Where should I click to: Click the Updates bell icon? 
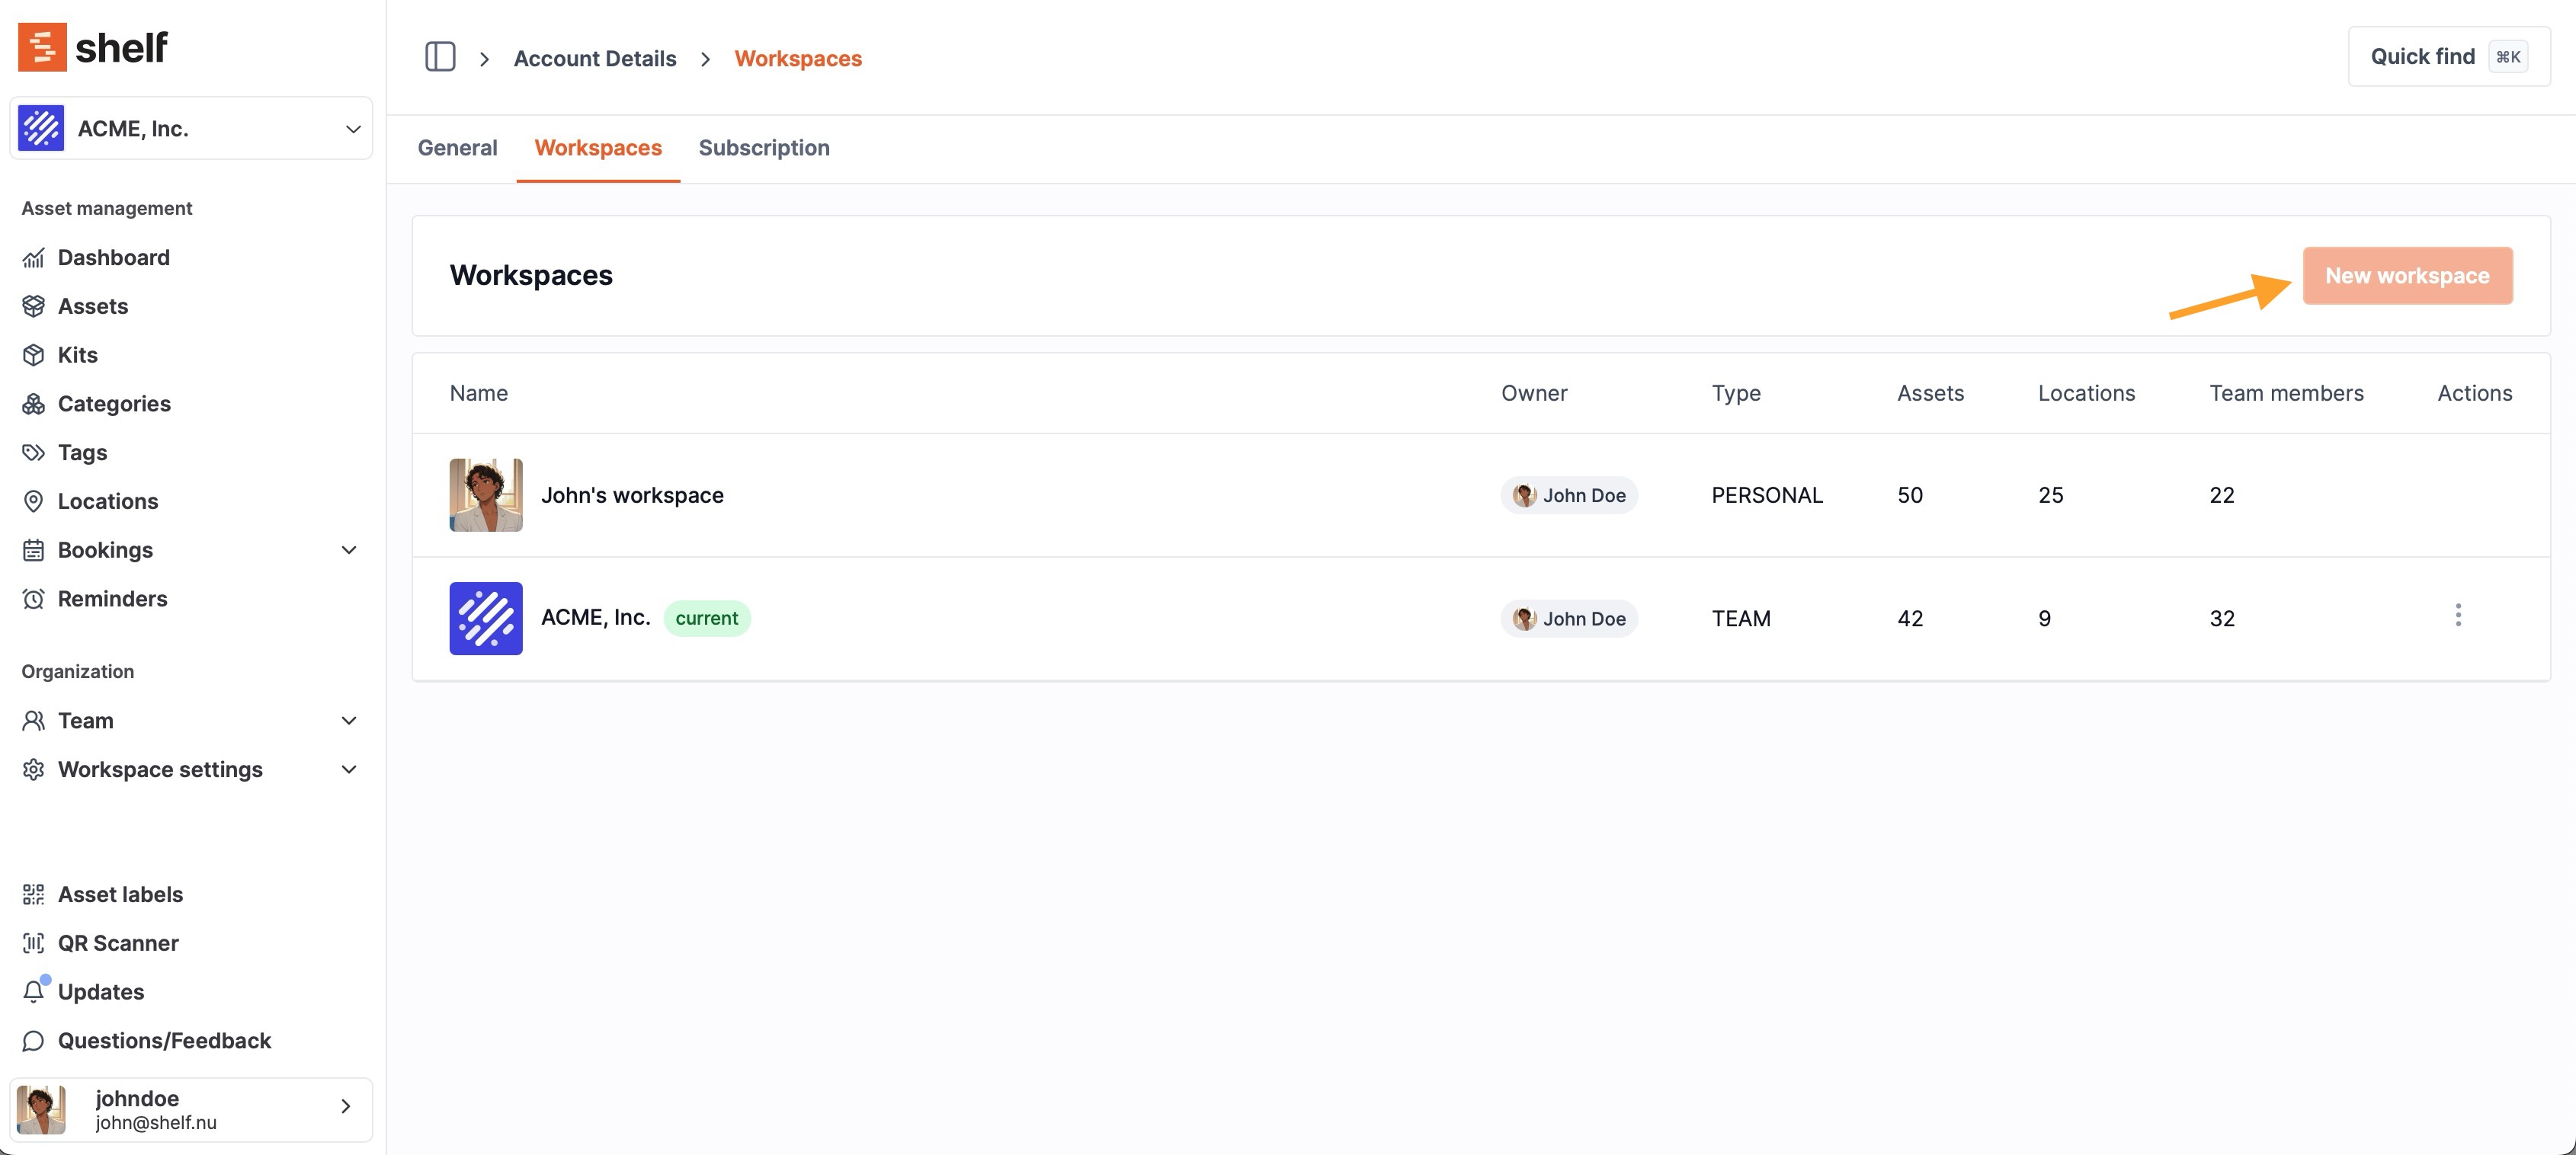pyautogui.click(x=33, y=992)
